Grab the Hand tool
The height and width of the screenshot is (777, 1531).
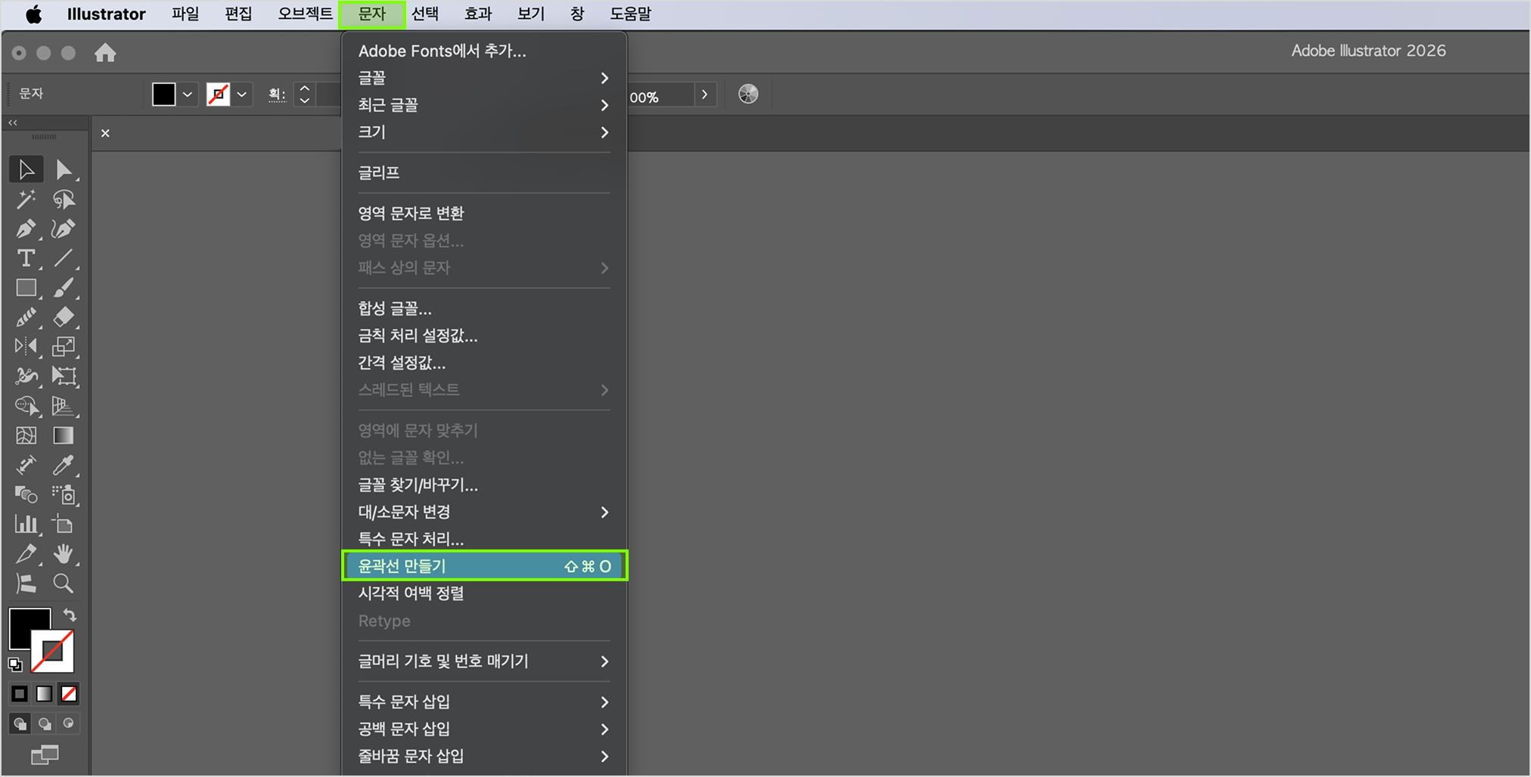coord(64,554)
